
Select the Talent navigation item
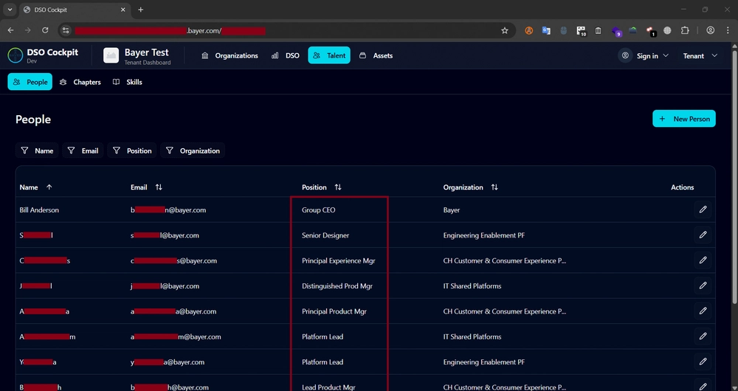[329, 55]
